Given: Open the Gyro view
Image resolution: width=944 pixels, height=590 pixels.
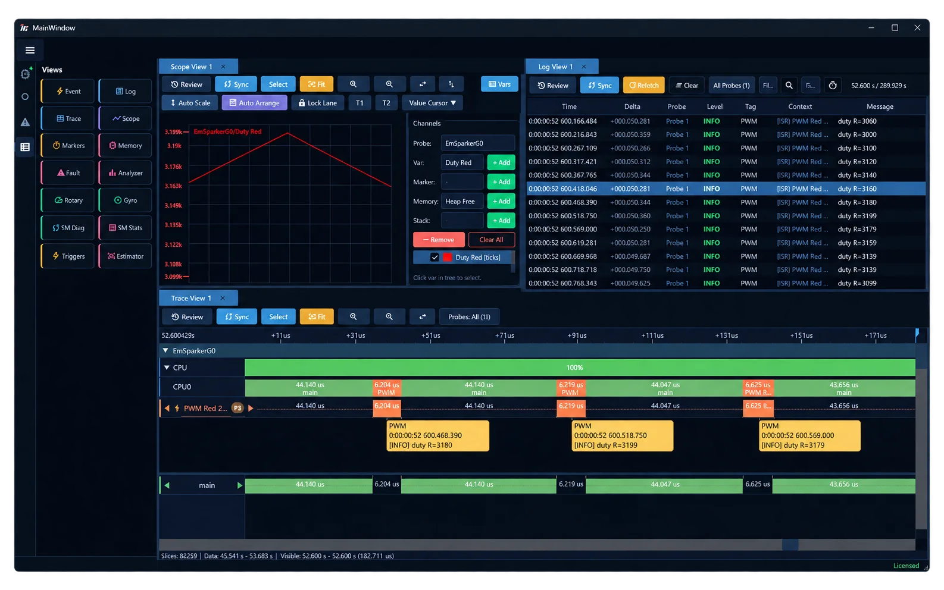Looking at the screenshot, I should tap(126, 200).
